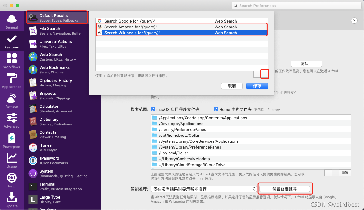
Task: Select Terminal feature
Action: point(63,187)
